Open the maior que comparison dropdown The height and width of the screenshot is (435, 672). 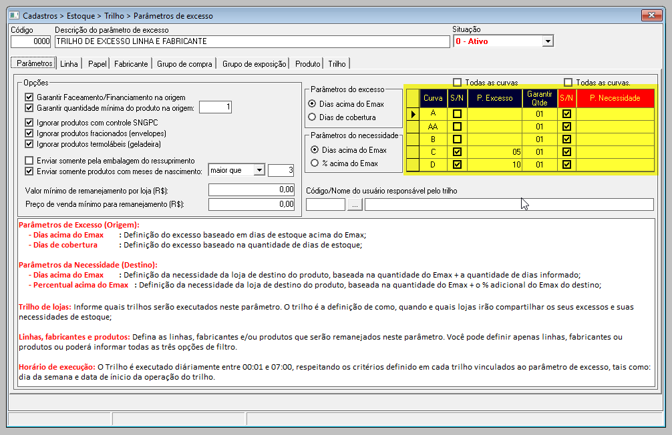tap(259, 170)
